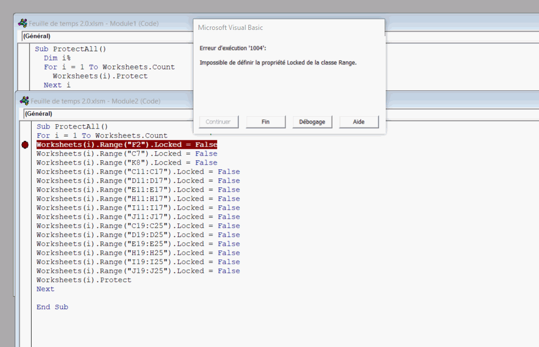Click Sub ProtectAll() line in Module2
The width and height of the screenshot is (539, 347).
click(x=72, y=126)
